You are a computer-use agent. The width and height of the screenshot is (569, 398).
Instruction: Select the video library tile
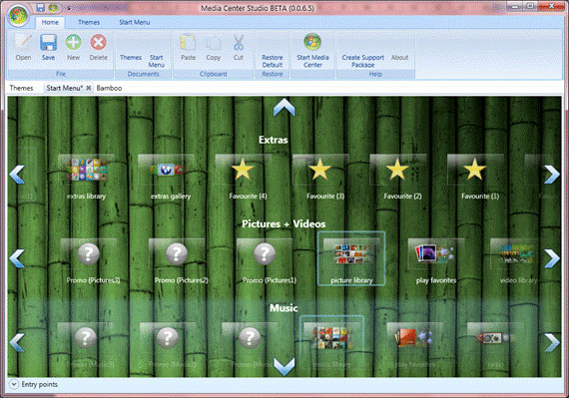tap(518, 261)
